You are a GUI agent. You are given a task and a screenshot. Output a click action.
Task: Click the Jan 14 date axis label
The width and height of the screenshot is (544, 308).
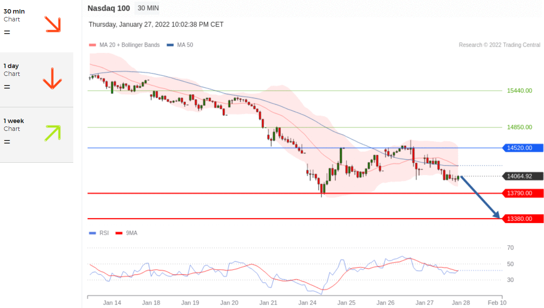coord(112,302)
